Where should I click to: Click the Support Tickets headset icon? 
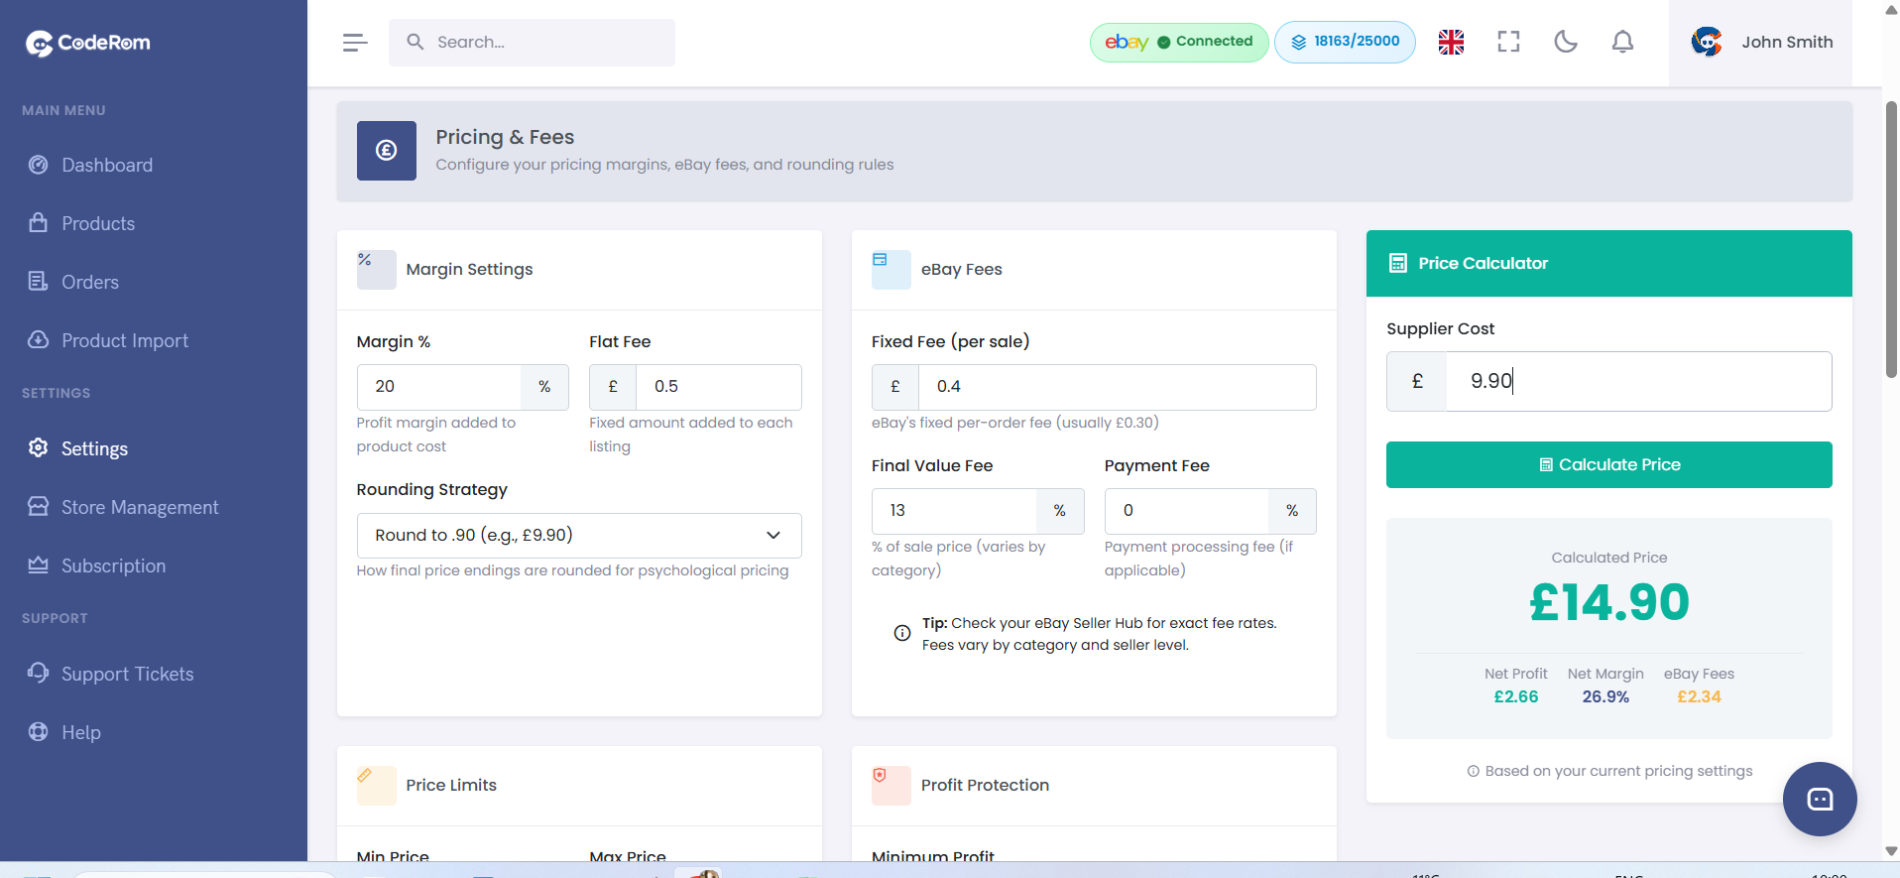[x=39, y=673]
